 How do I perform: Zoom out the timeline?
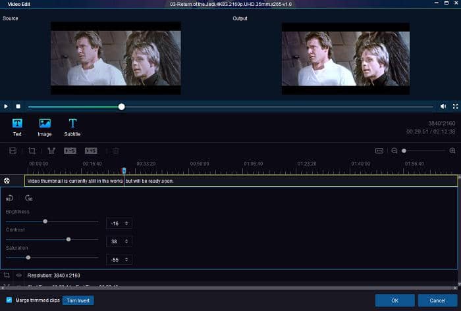tap(394, 151)
